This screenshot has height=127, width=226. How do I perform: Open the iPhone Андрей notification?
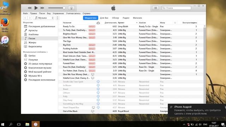coord(197,110)
